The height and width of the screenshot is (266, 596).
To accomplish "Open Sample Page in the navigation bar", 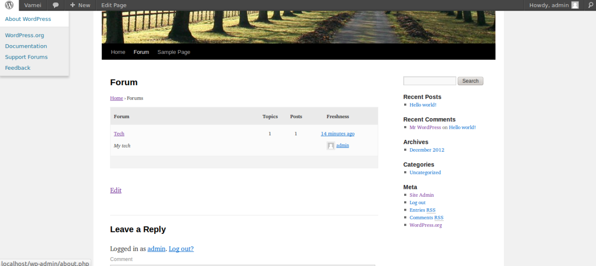I will 174,52.
